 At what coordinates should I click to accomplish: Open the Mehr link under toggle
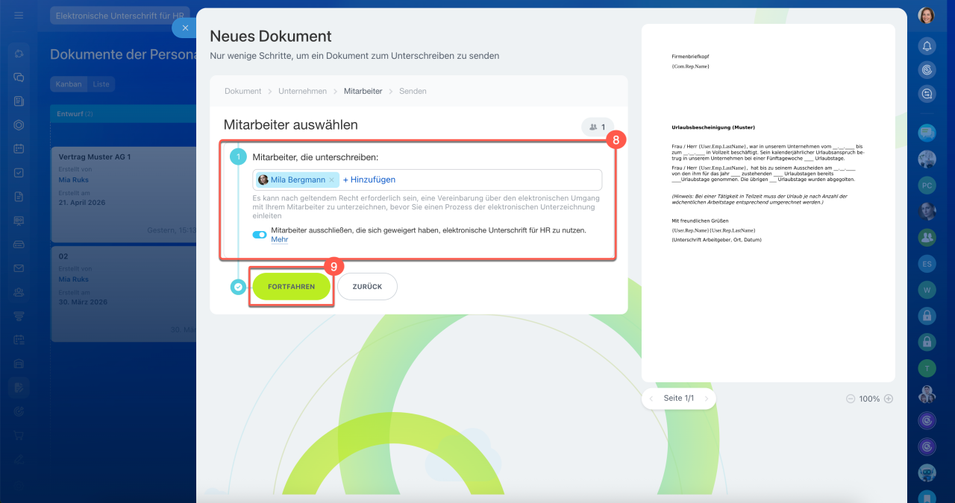279,240
